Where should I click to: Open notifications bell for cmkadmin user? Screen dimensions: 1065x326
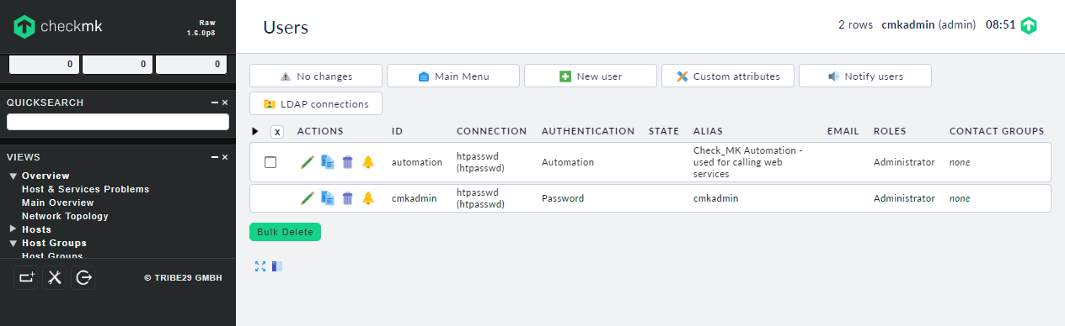coord(368,198)
